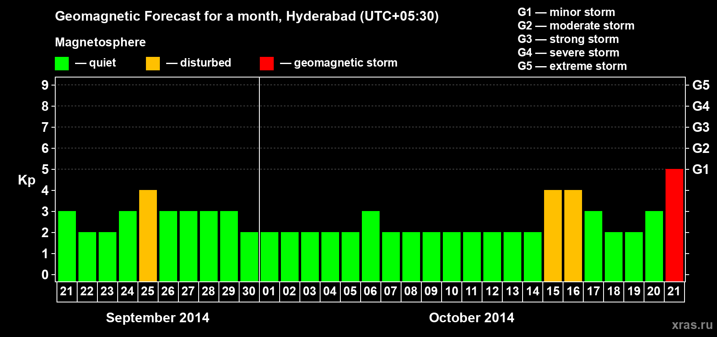
Task: Click the '— geomagnetic storm' legend label
Action: tap(339, 63)
